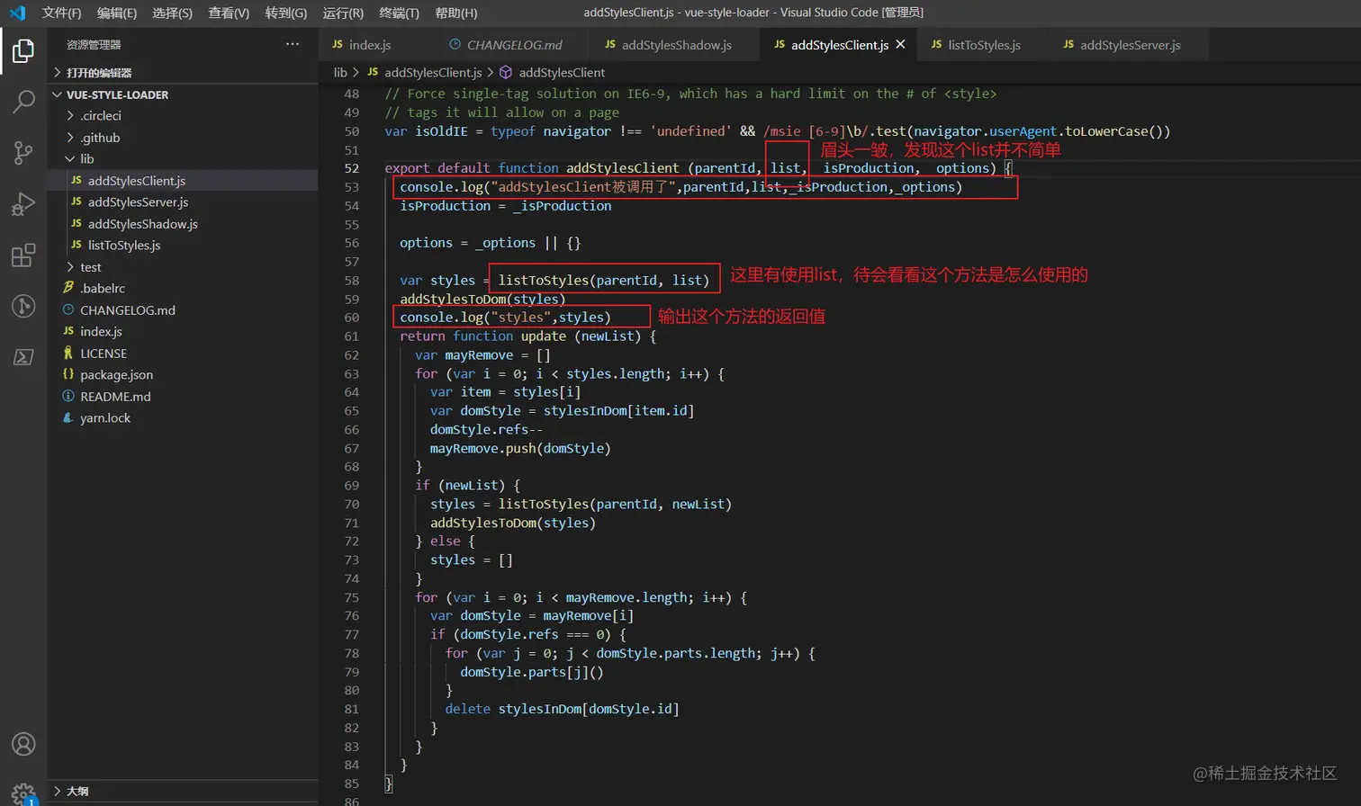
Task: Click the CHANGELOG.md tab's file icon
Action: coord(455,44)
